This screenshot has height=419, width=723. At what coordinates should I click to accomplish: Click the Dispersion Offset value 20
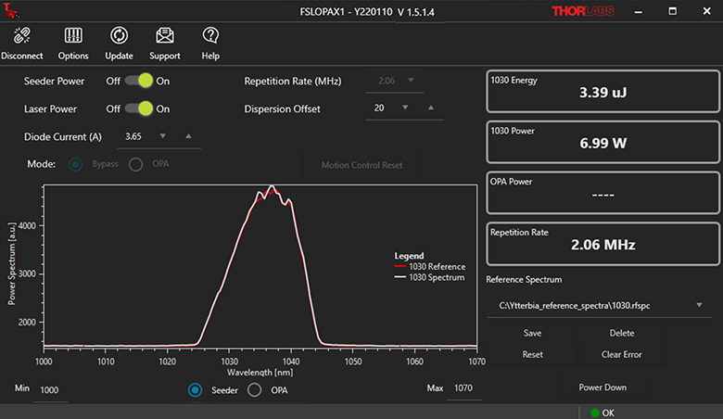coord(379,108)
